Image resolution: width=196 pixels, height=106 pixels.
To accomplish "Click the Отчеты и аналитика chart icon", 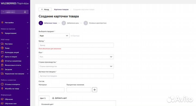I will [x=2, y=61].
